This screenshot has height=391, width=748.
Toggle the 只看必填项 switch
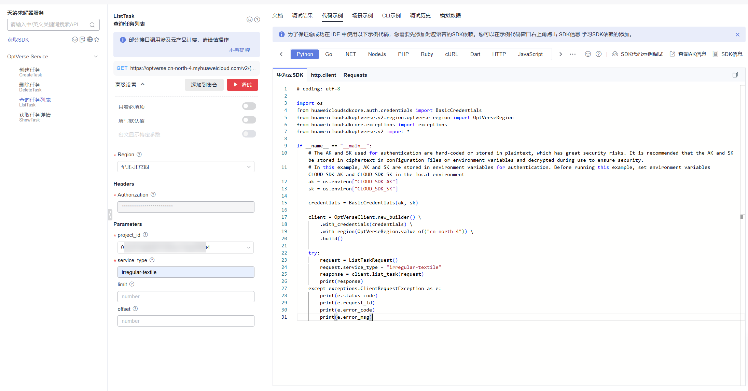coord(249,106)
